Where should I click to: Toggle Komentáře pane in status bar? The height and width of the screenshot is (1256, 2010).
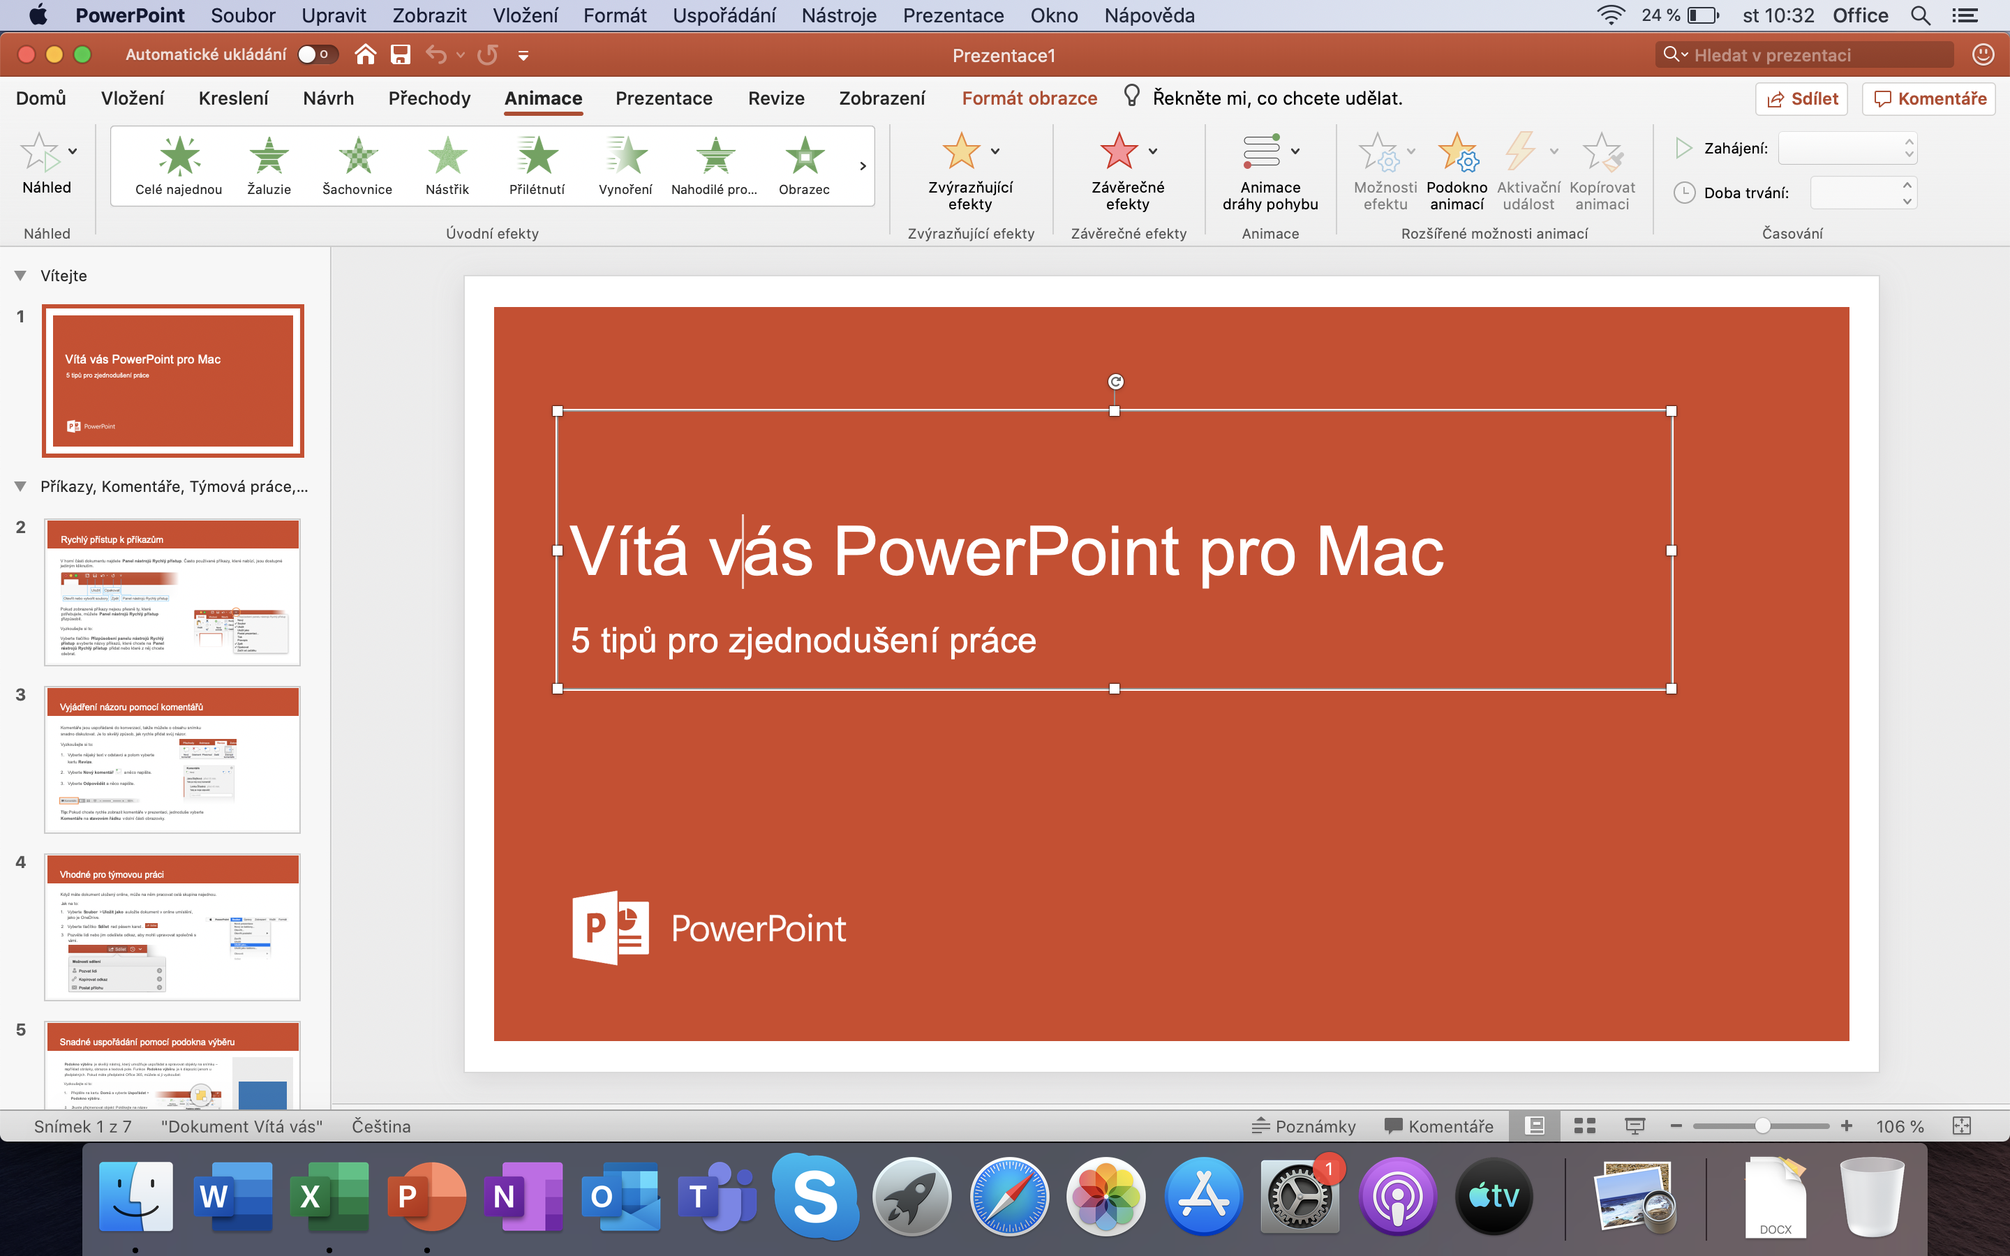coord(1438,1126)
